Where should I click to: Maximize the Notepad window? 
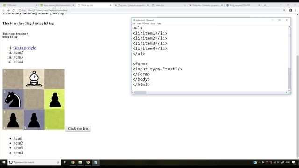coord(280,20)
